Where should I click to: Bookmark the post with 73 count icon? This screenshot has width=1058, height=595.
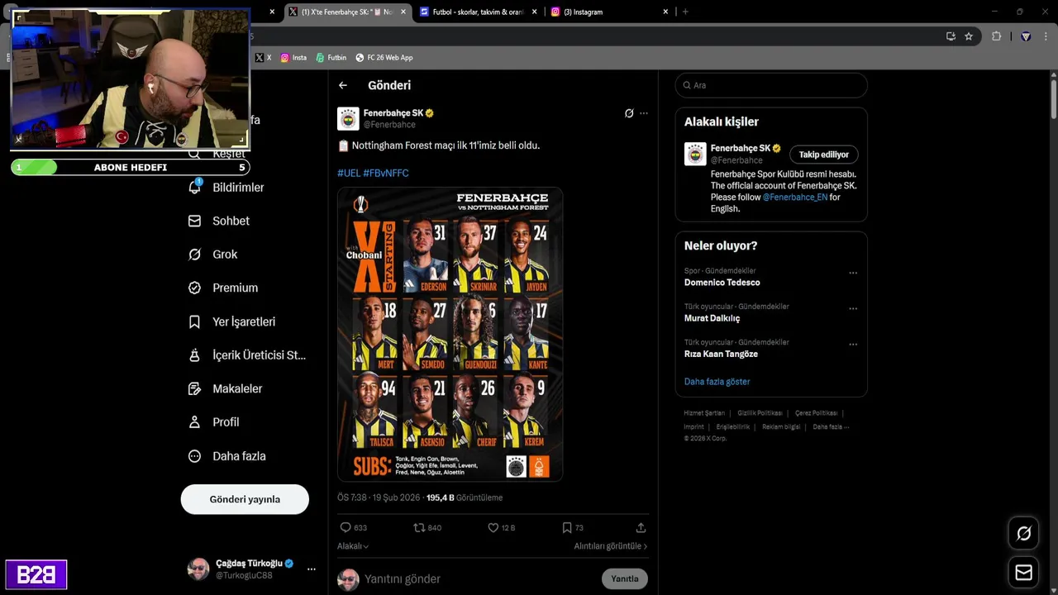(x=567, y=527)
